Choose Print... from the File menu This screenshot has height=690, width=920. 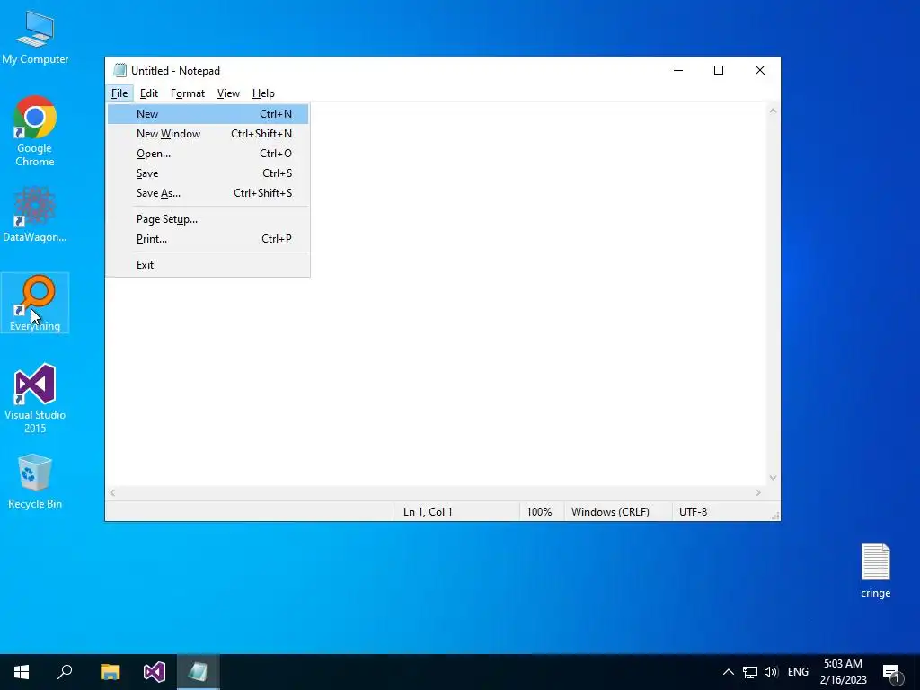(x=208, y=239)
